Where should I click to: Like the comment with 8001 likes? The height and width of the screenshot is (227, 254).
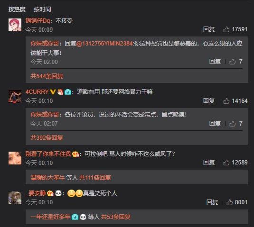click(229, 202)
